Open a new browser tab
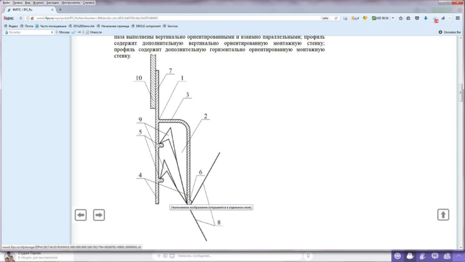Image resolution: width=465 pixels, height=262 pixels. click(60, 10)
